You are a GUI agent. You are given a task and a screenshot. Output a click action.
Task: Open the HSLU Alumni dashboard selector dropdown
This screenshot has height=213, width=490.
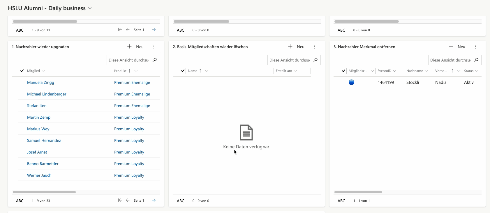pyautogui.click(x=90, y=8)
